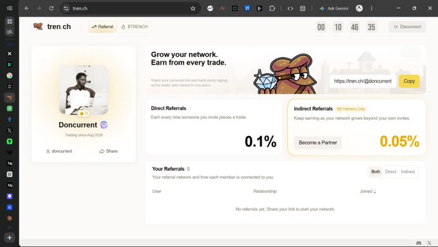The height and width of the screenshot is (247, 438).
Task: Open the doncurrent X profile link
Action: click(x=59, y=151)
